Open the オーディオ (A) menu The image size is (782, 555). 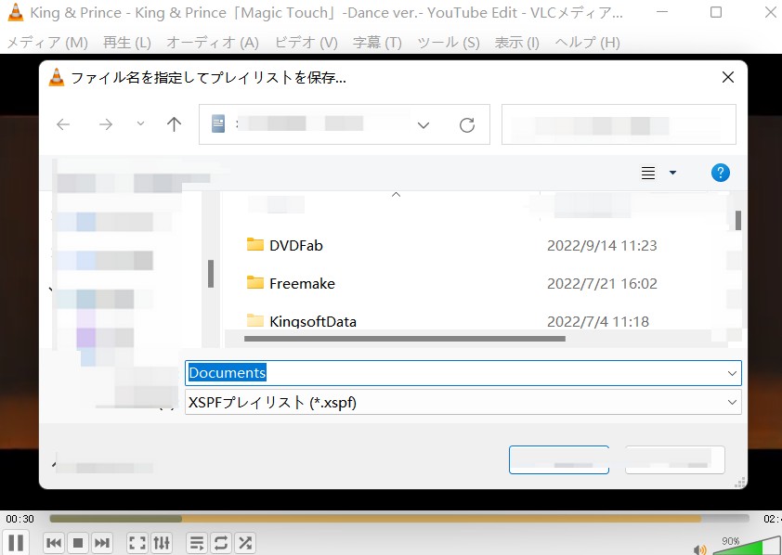point(213,43)
